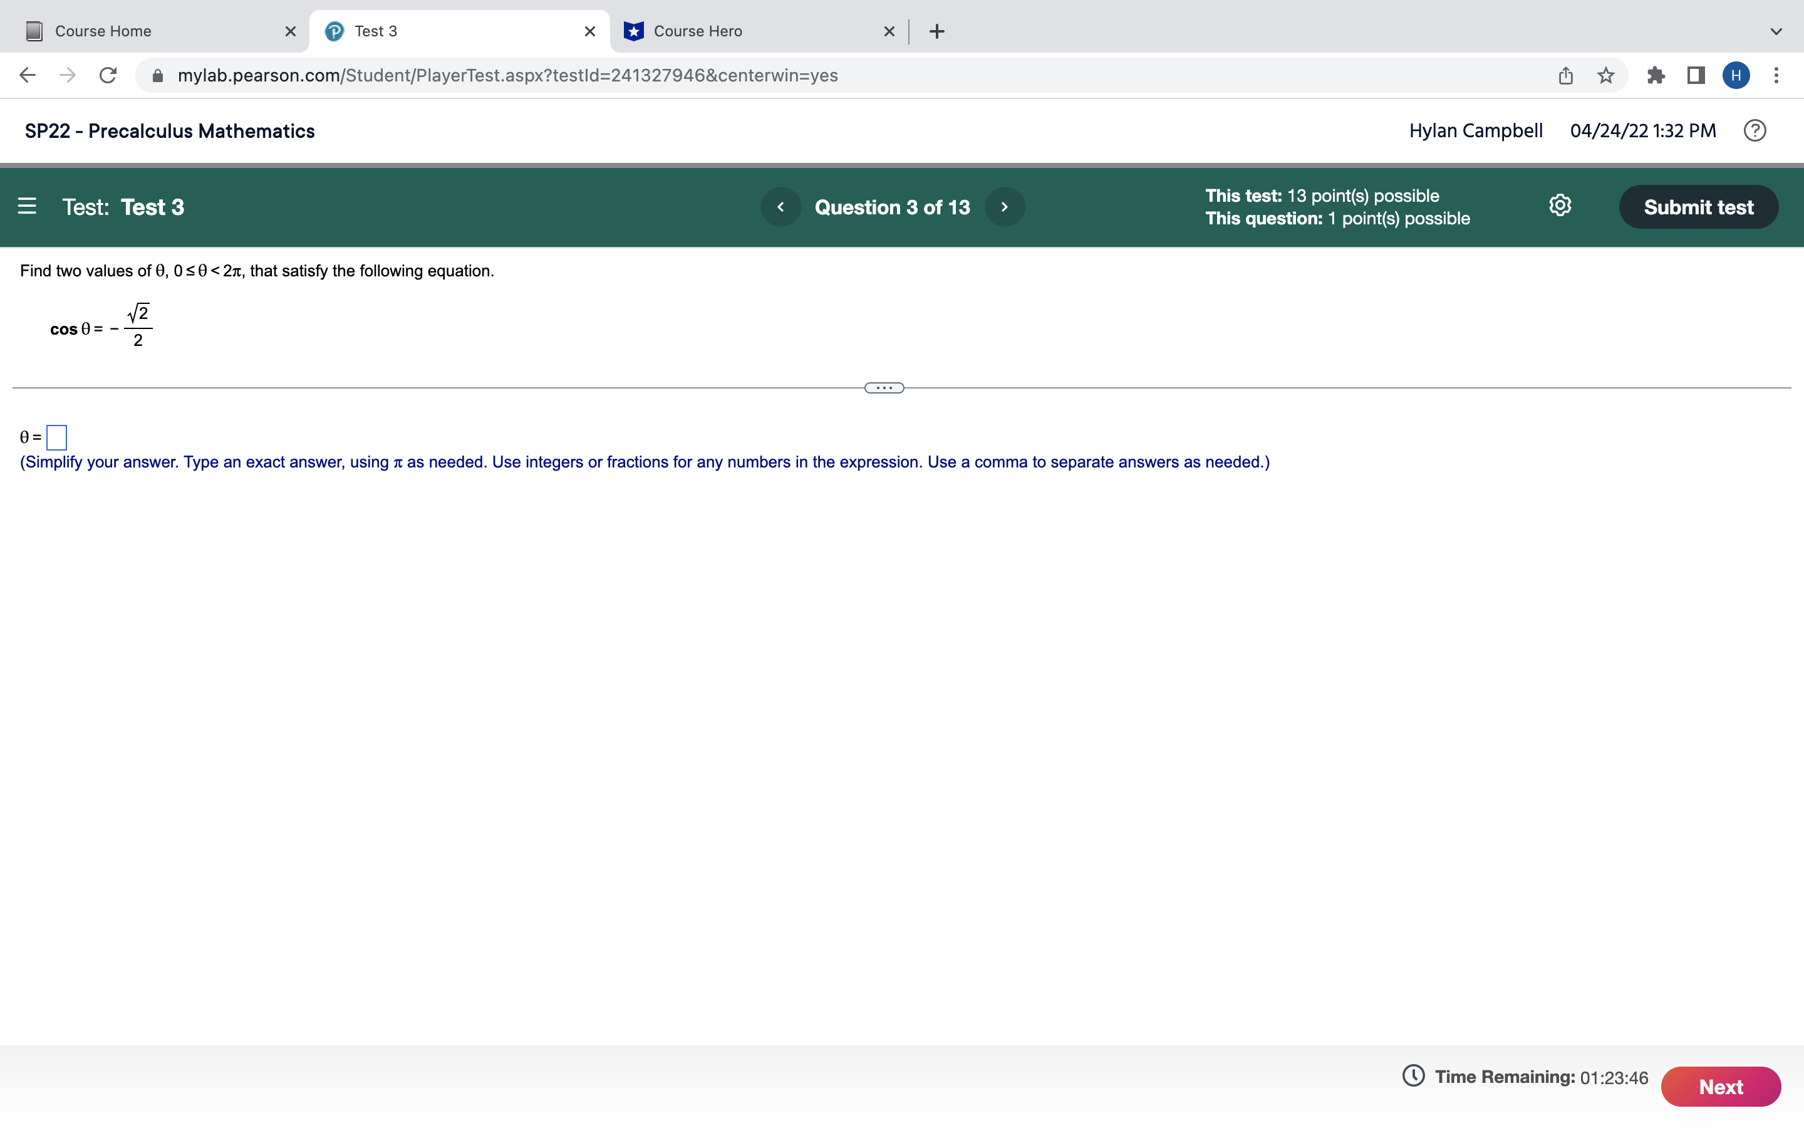The width and height of the screenshot is (1804, 1128).
Task: Bookmark this page with the star icon
Action: (1605, 75)
